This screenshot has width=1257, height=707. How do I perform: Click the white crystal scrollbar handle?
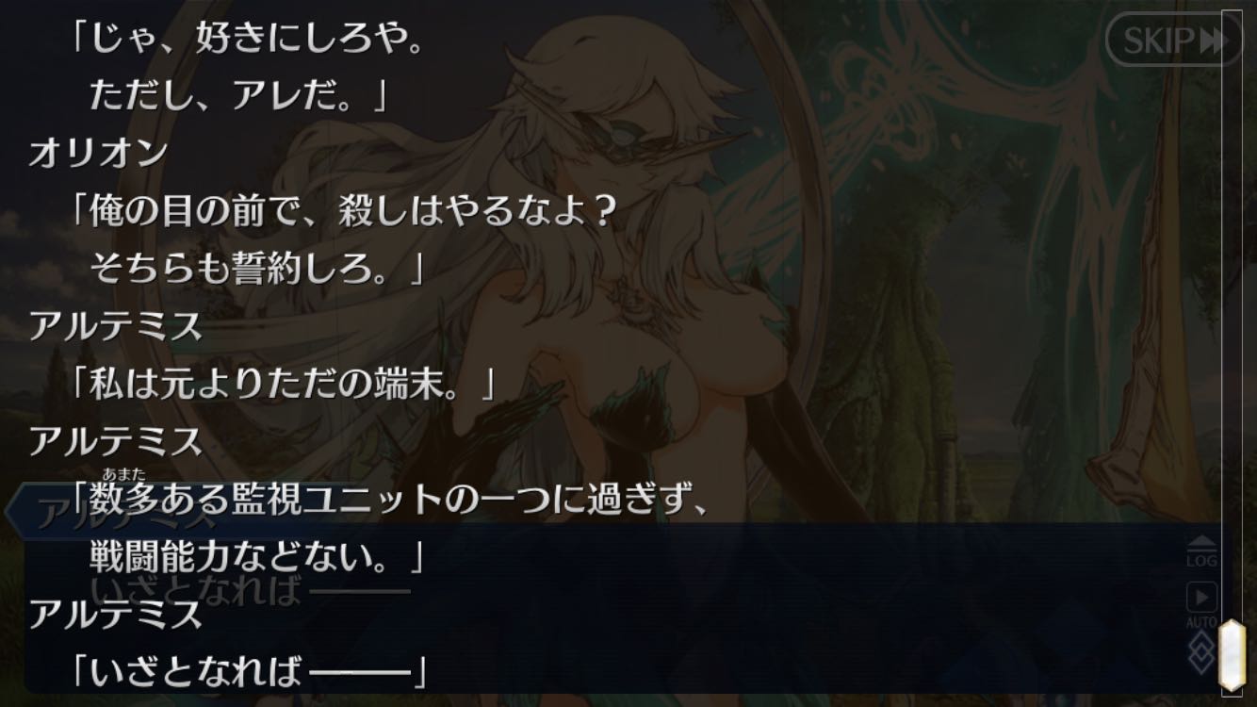[1232, 655]
